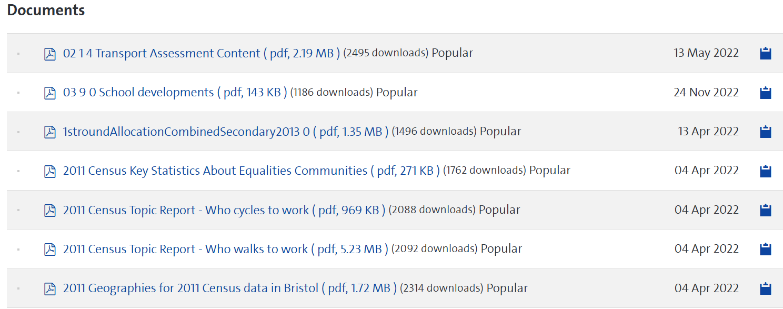
Task: Click clipboard icon for Equalities Communities row
Action: pos(766,171)
